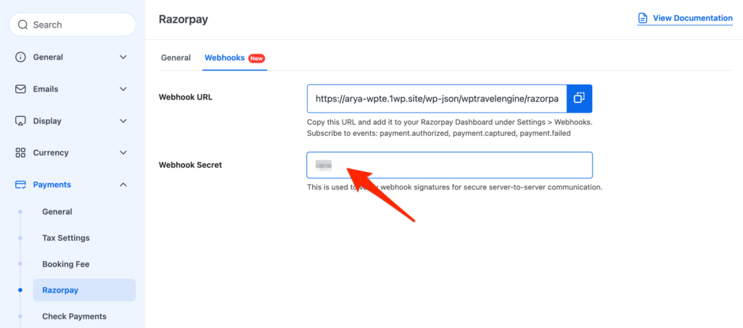The height and width of the screenshot is (328, 743).
Task: Click the View Documentation page icon
Action: pyautogui.click(x=642, y=18)
